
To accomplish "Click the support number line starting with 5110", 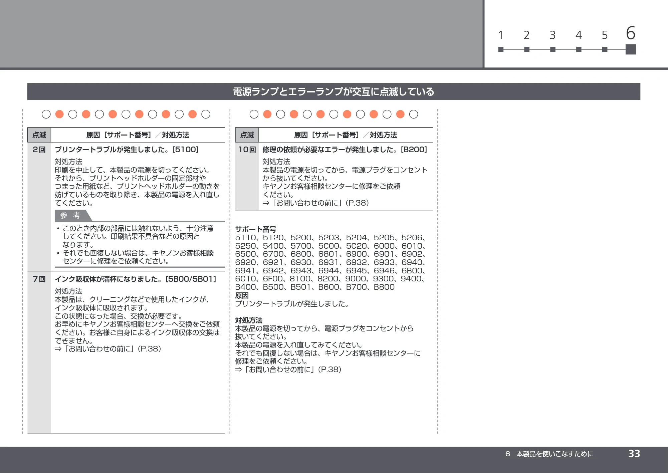I will tap(331, 238).
